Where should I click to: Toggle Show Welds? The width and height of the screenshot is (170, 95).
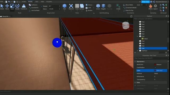coord(128,5)
